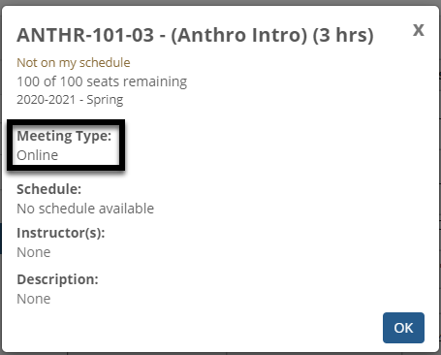
Task: Click the ANTHR-101-03 course code
Action: click(85, 35)
